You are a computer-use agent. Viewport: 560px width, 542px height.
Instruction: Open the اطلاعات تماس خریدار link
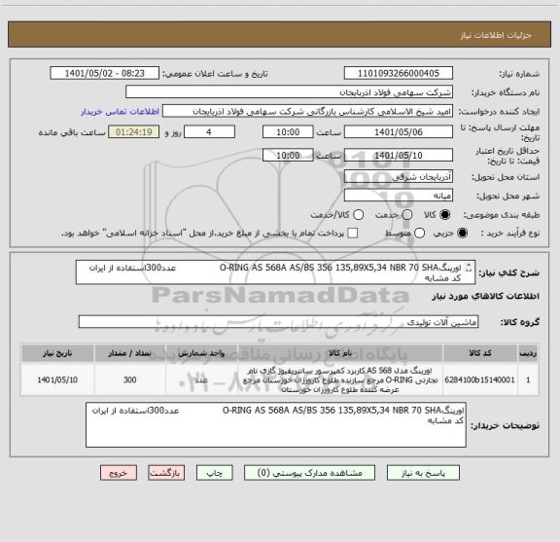120,112
